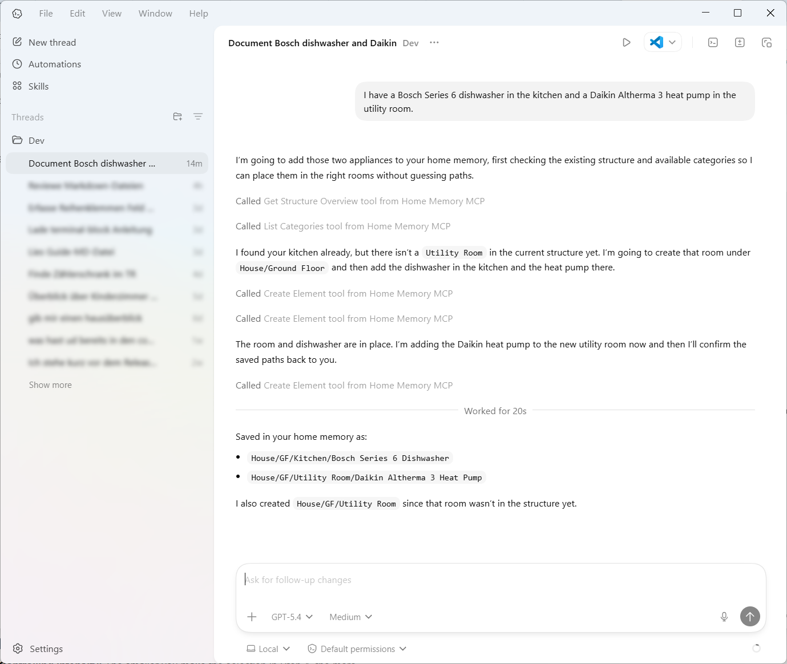Open the thread options via ellipsis menu

pyautogui.click(x=434, y=42)
